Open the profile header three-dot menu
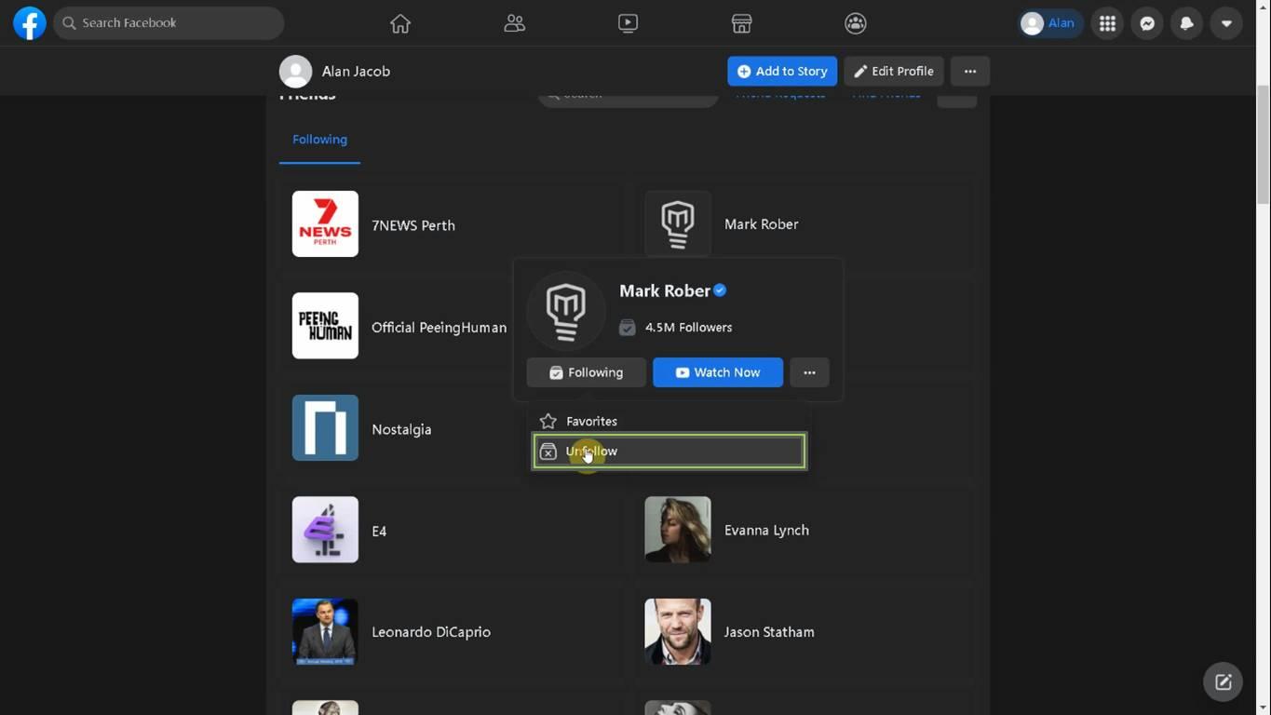 click(x=970, y=71)
